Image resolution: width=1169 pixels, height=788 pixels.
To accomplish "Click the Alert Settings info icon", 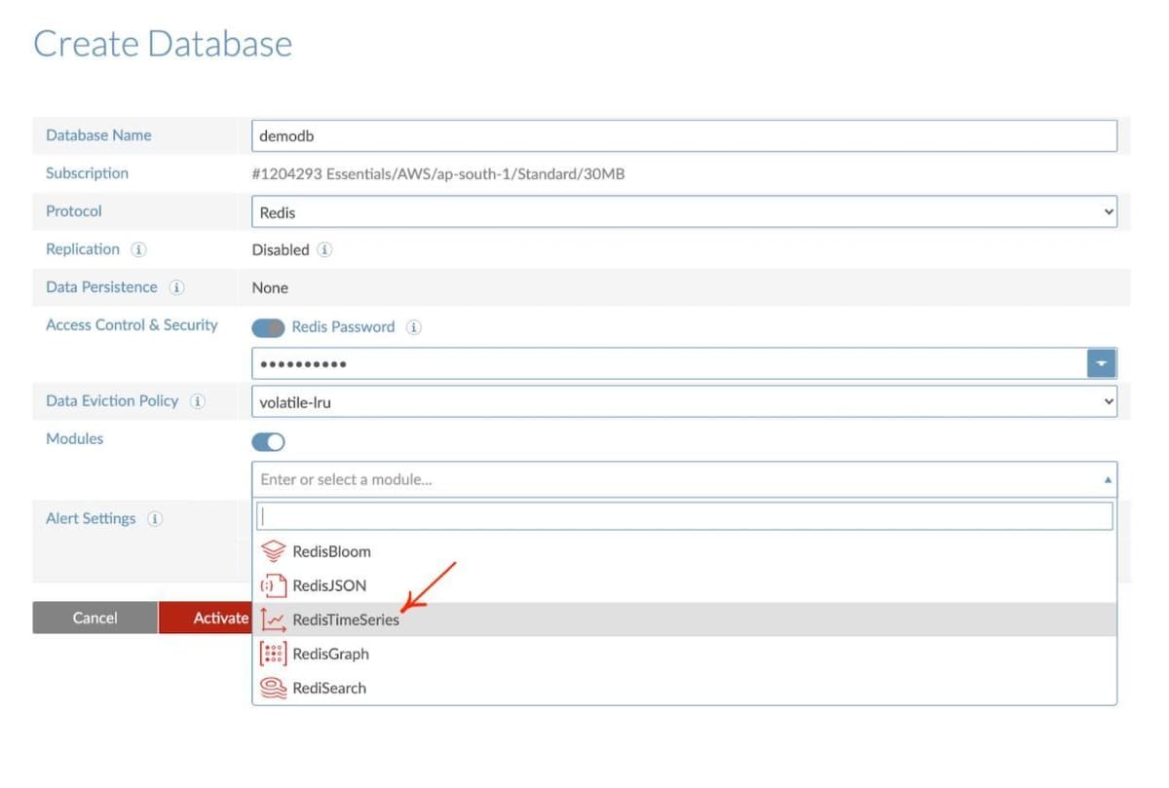I will tap(155, 518).
